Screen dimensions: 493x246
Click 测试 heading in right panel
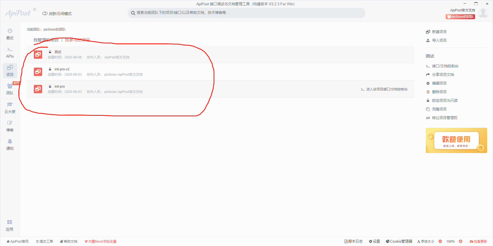click(x=430, y=56)
